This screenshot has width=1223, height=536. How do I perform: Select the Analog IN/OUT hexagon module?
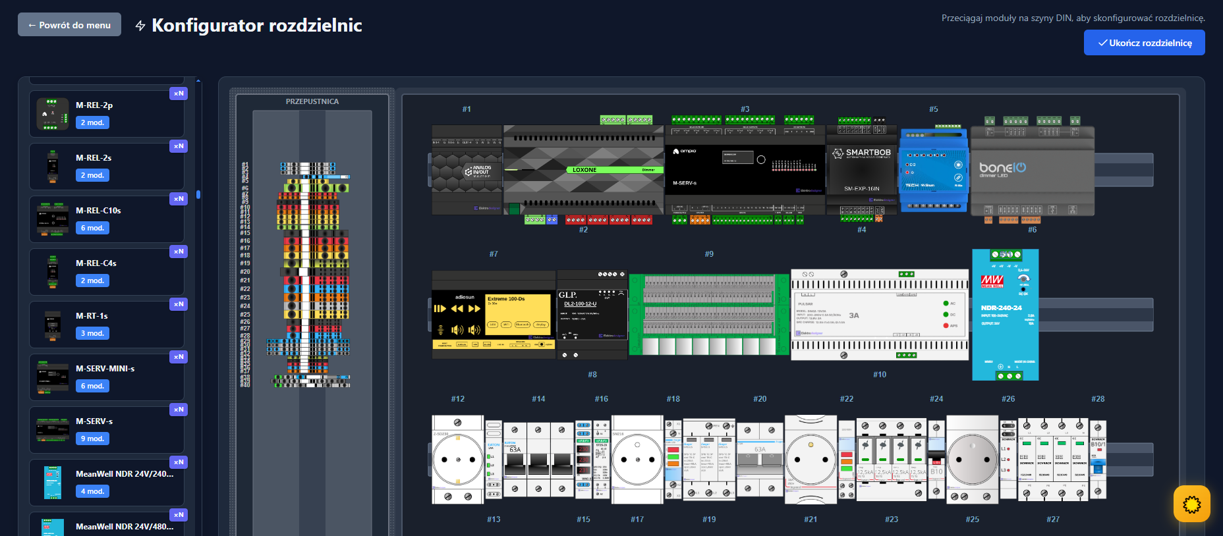pos(467,170)
